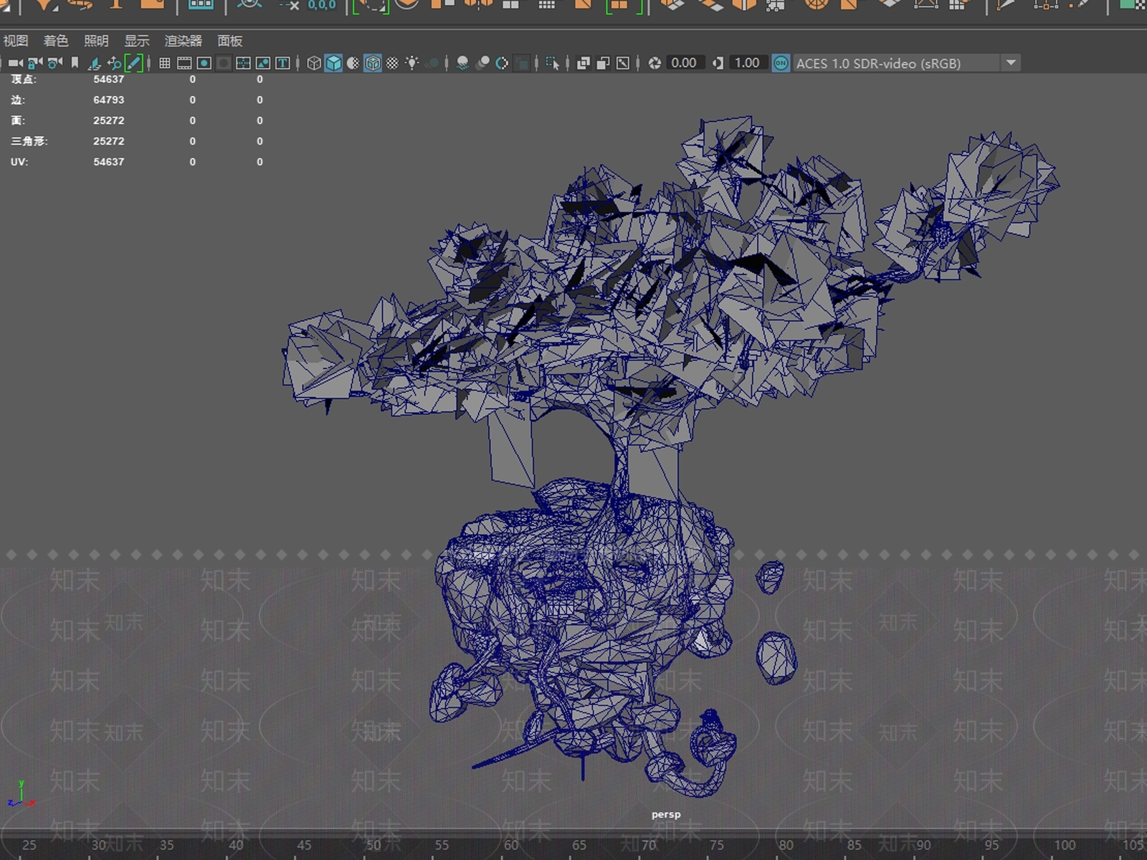Click the XYZ axis gizmo in viewport corner

pyautogui.click(x=21, y=795)
